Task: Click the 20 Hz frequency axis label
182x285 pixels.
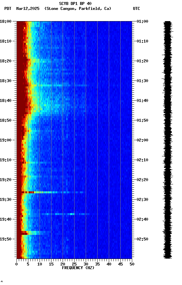Action: (x=63, y=264)
